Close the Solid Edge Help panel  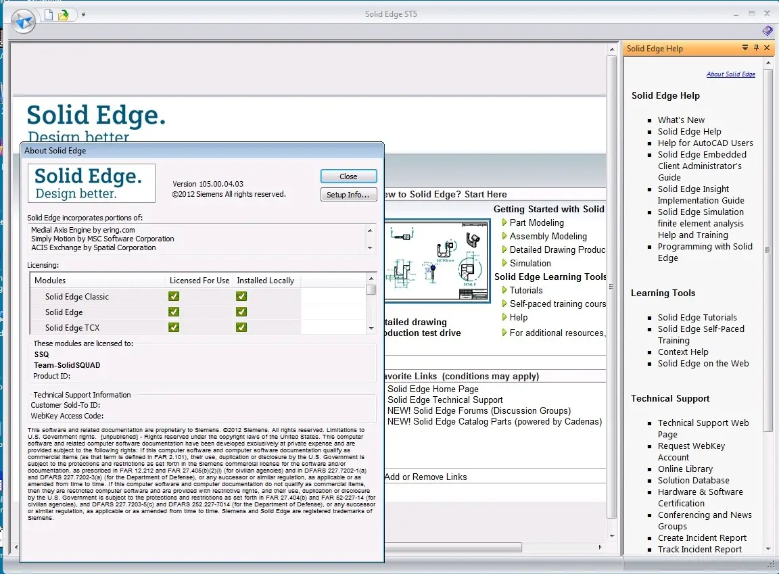[767, 48]
